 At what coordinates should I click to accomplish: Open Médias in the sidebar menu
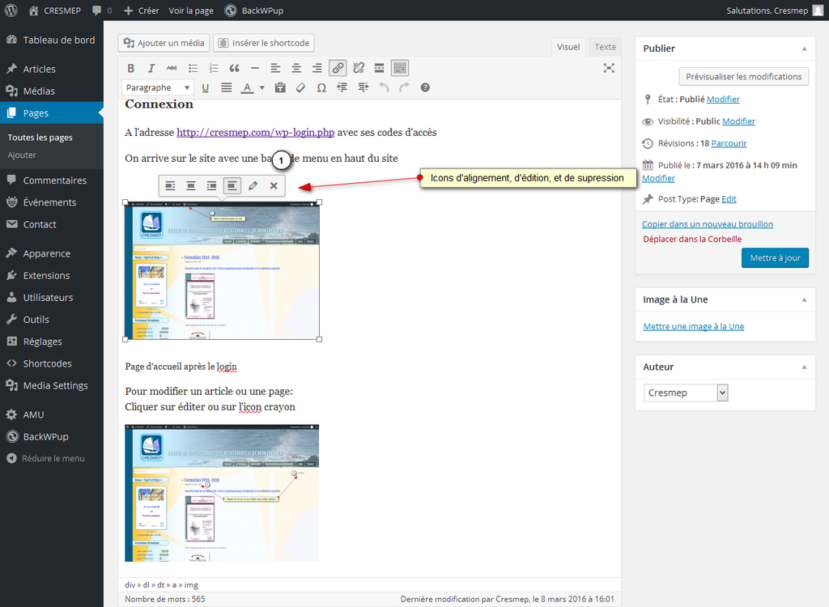click(52, 91)
